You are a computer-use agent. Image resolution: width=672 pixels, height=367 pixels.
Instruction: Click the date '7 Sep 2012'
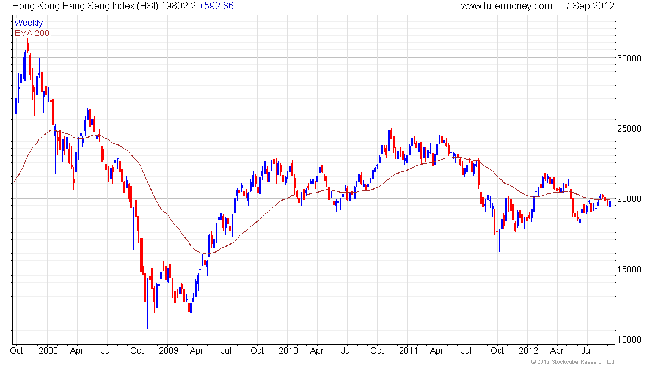click(x=590, y=6)
